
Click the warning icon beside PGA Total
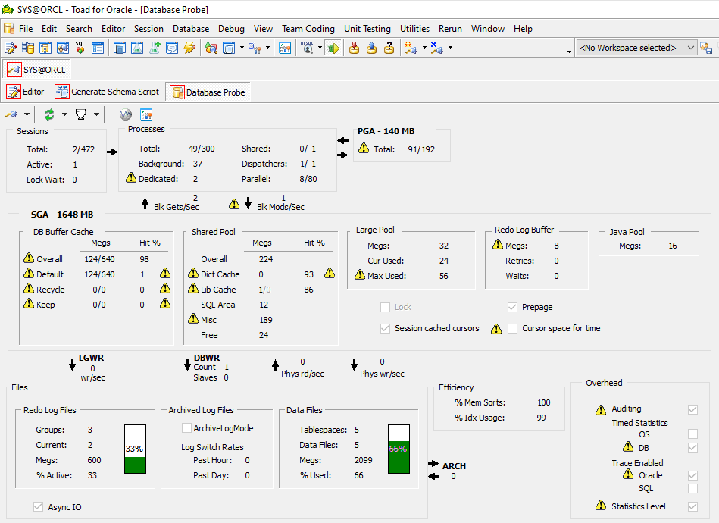pyautogui.click(x=364, y=148)
